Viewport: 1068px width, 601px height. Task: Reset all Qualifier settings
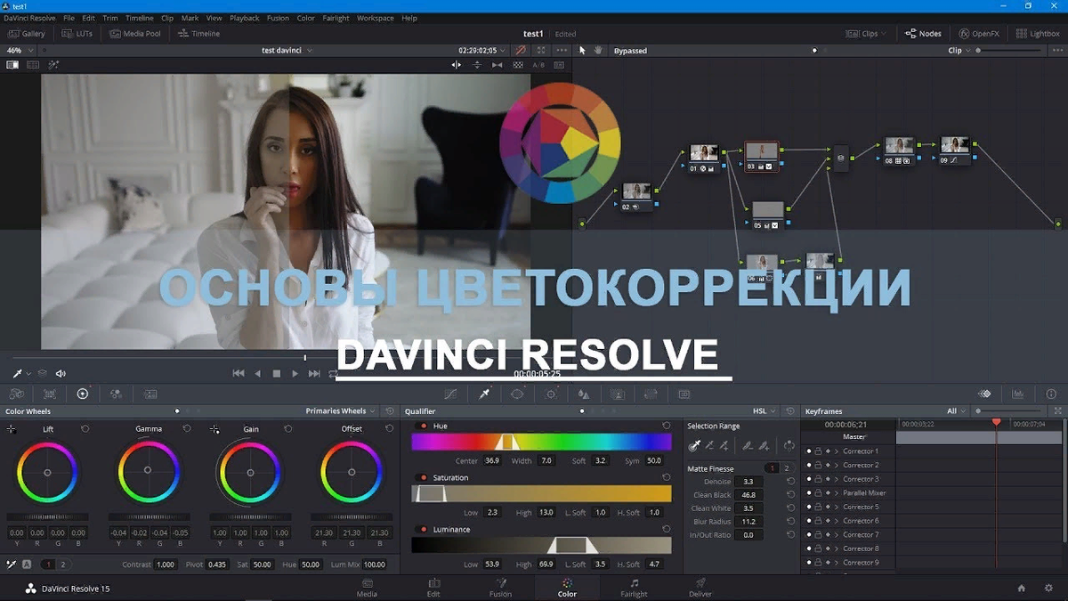(x=789, y=411)
